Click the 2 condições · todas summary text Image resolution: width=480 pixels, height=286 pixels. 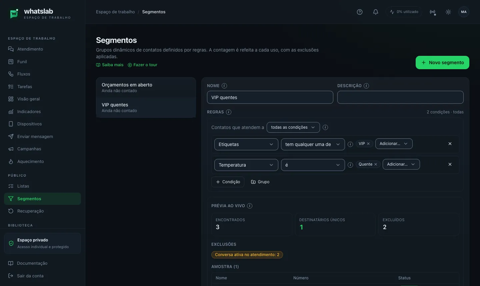coord(445,112)
